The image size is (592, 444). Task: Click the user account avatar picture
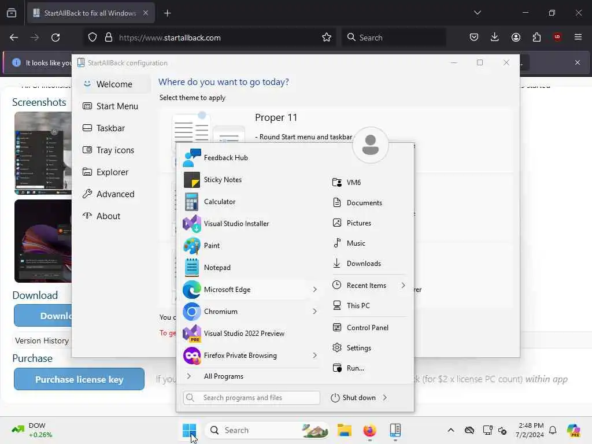371,145
